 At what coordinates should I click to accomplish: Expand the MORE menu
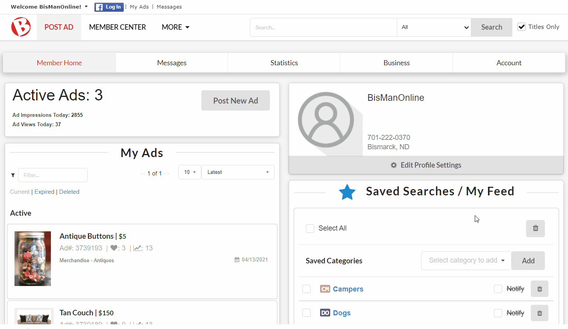click(x=175, y=27)
